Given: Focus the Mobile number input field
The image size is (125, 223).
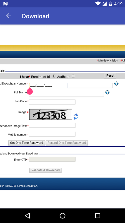Looking at the screenshot, I should (x=52, y=134).
